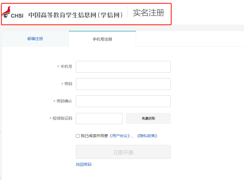The image size is (244, 180).
Task: Click the 手机号 field label
Action: pyautogui.click(x=66, y=67)
